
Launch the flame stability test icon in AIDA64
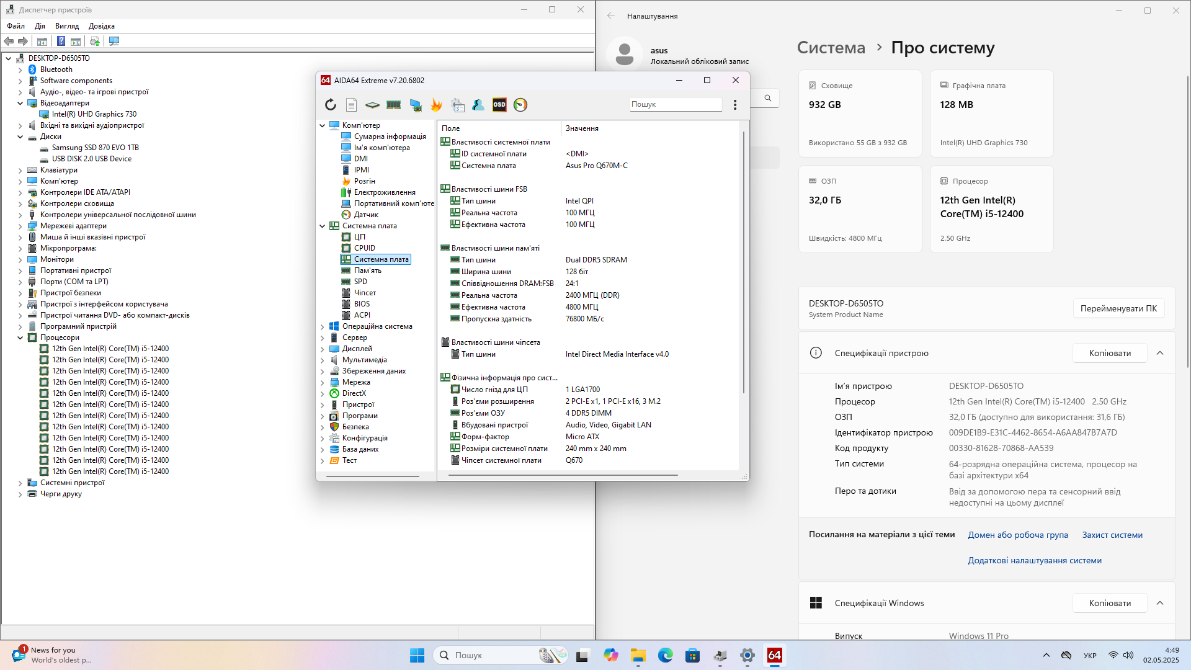[x=436, y=105]
